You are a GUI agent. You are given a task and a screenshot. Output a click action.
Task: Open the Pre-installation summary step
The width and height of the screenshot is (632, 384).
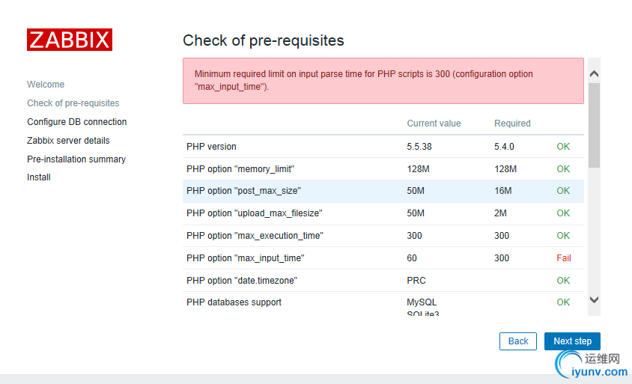(x=76, y=159)
